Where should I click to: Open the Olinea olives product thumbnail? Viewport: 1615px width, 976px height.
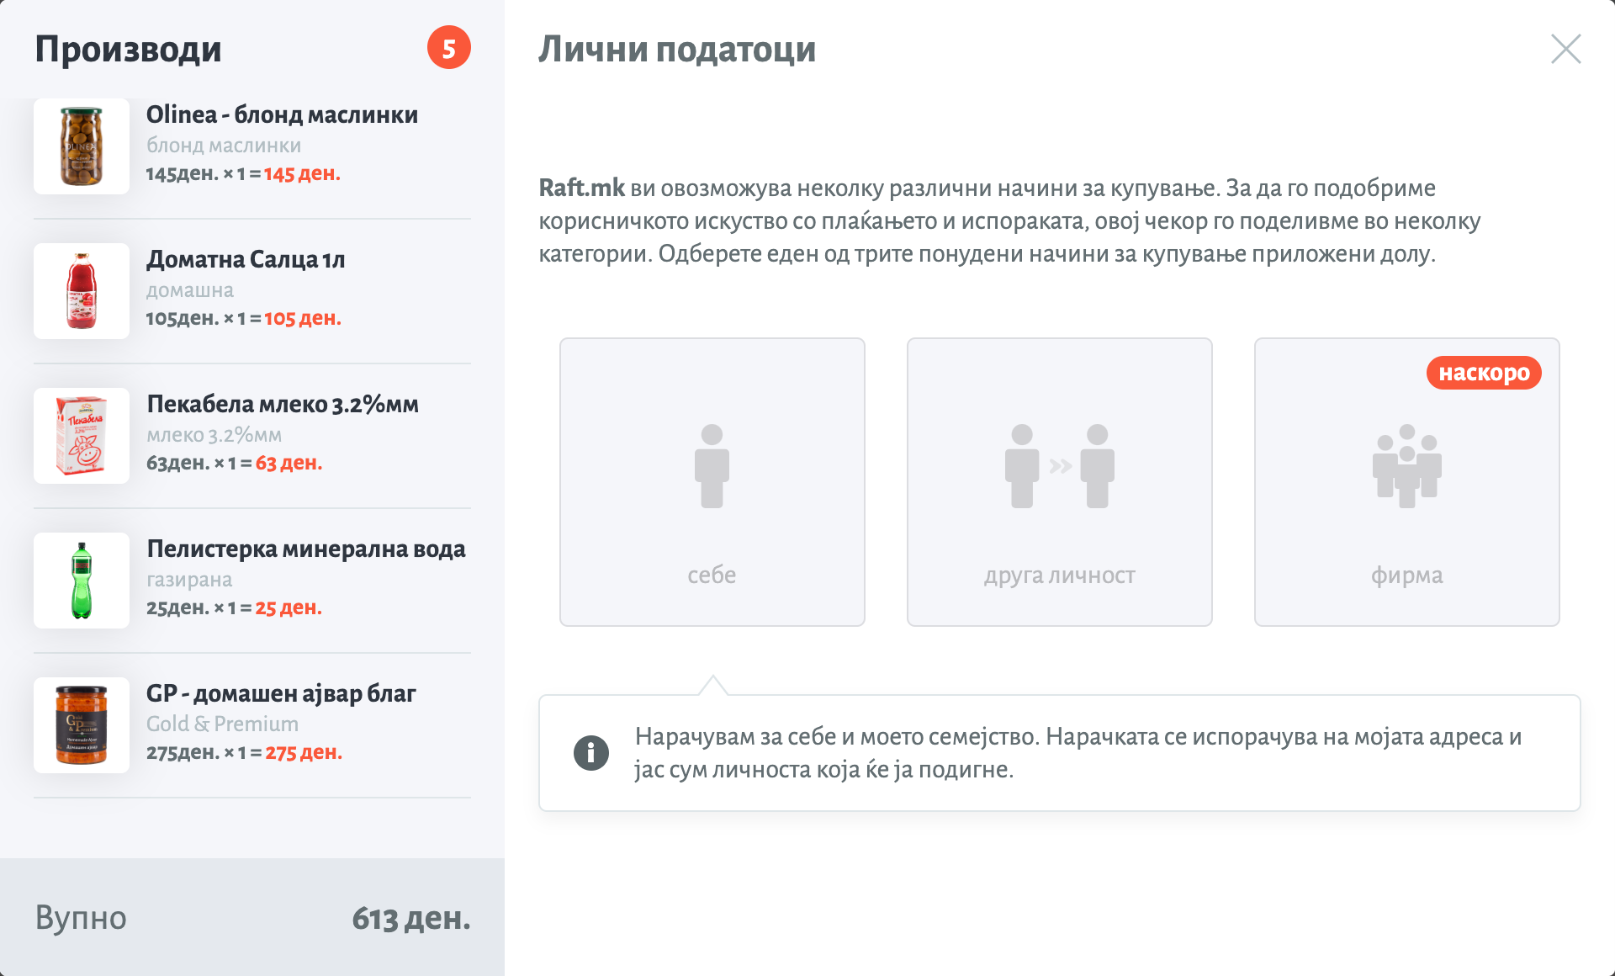click(x=82, y=146)
